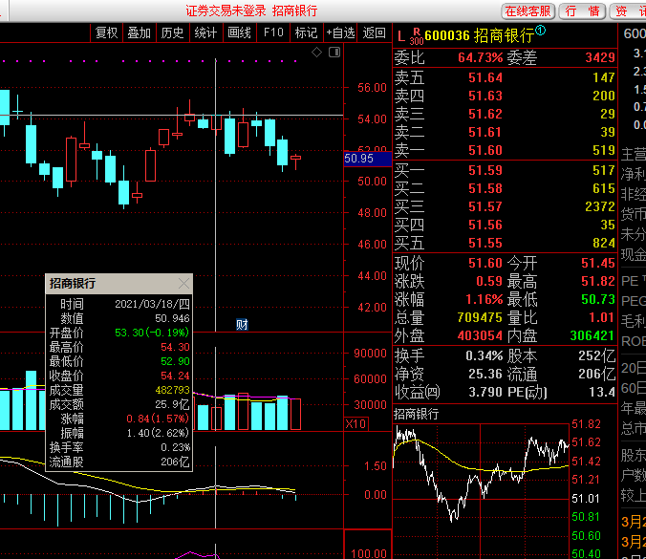Click the 50.95 price axis marker

[x=368, y=159]
